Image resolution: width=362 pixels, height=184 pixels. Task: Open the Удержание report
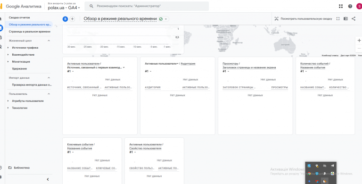click(x=19, y=69)
